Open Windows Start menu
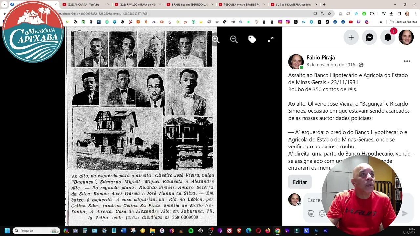The width and height of the screenshot is (420, 236). 7,231
